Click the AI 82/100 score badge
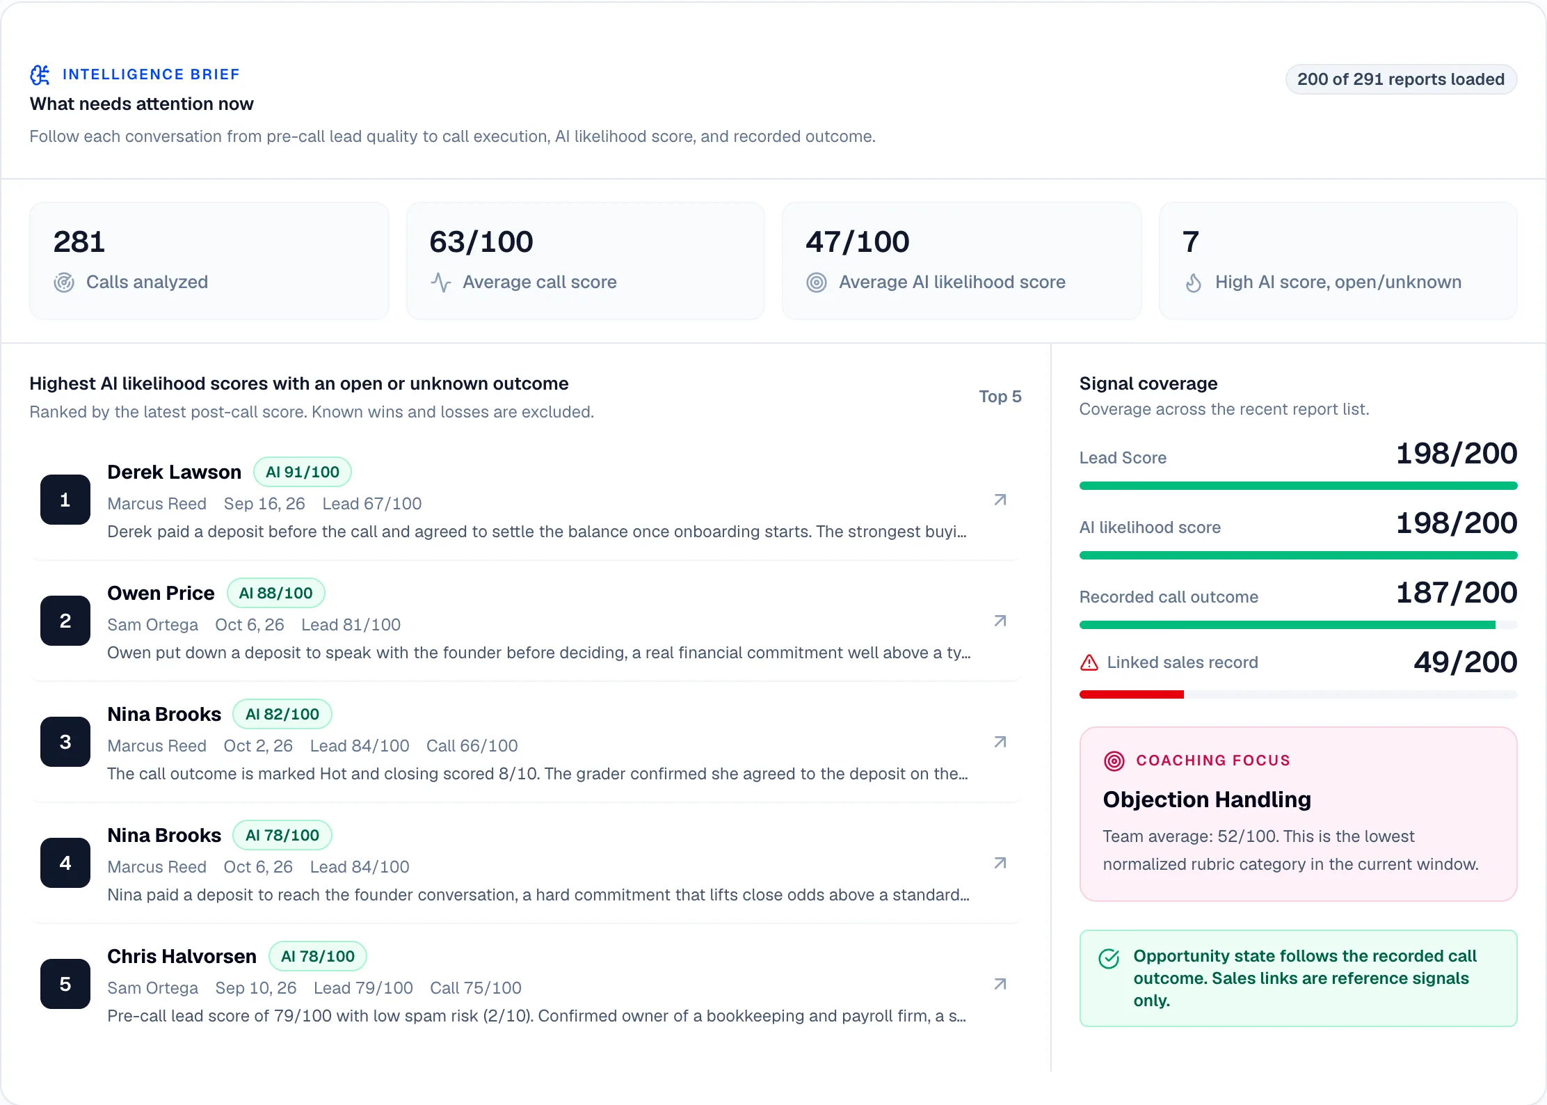The image size is (1547, 1105). 282,714
